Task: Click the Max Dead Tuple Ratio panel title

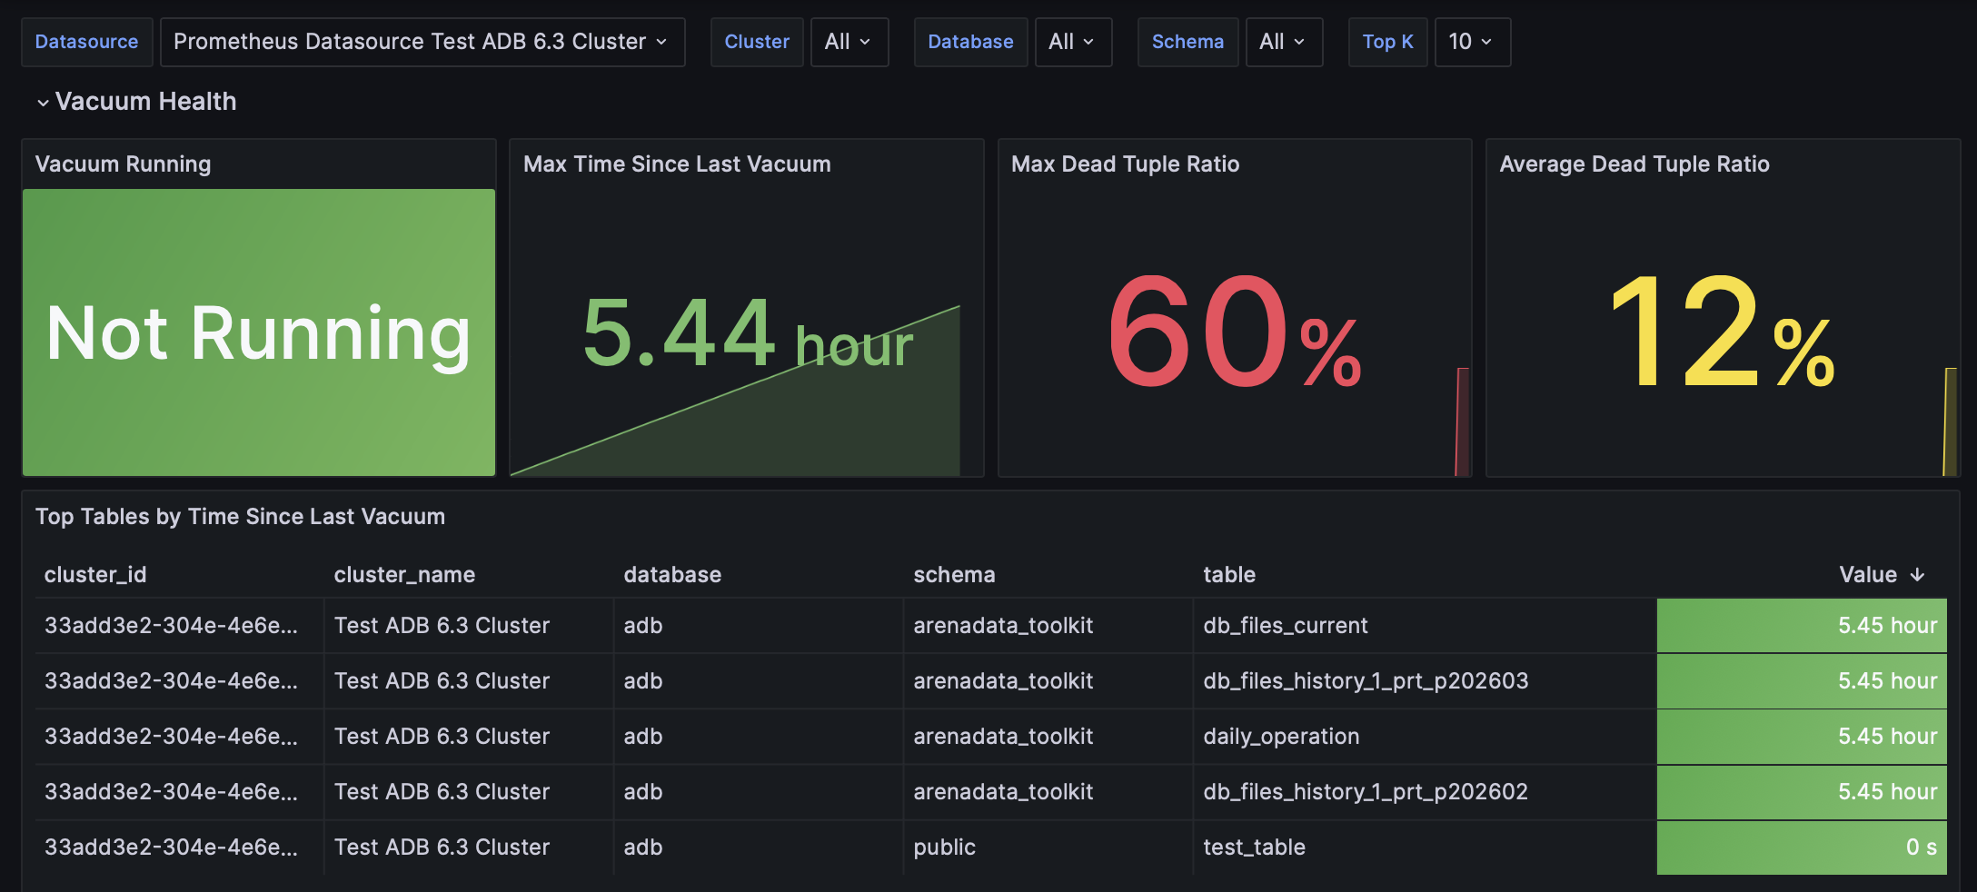Action: point(1125,164)
